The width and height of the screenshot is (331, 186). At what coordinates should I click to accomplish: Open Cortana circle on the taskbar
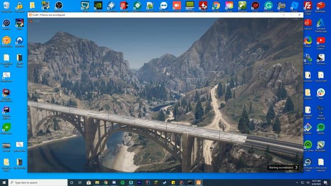click(71, 182)
